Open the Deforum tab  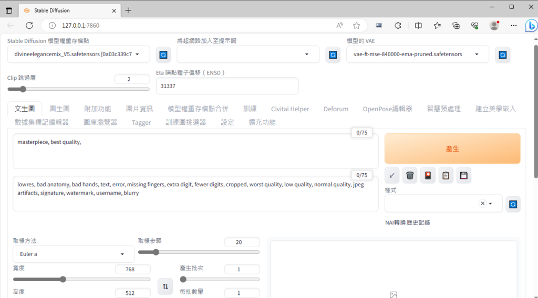coord(336,109)
